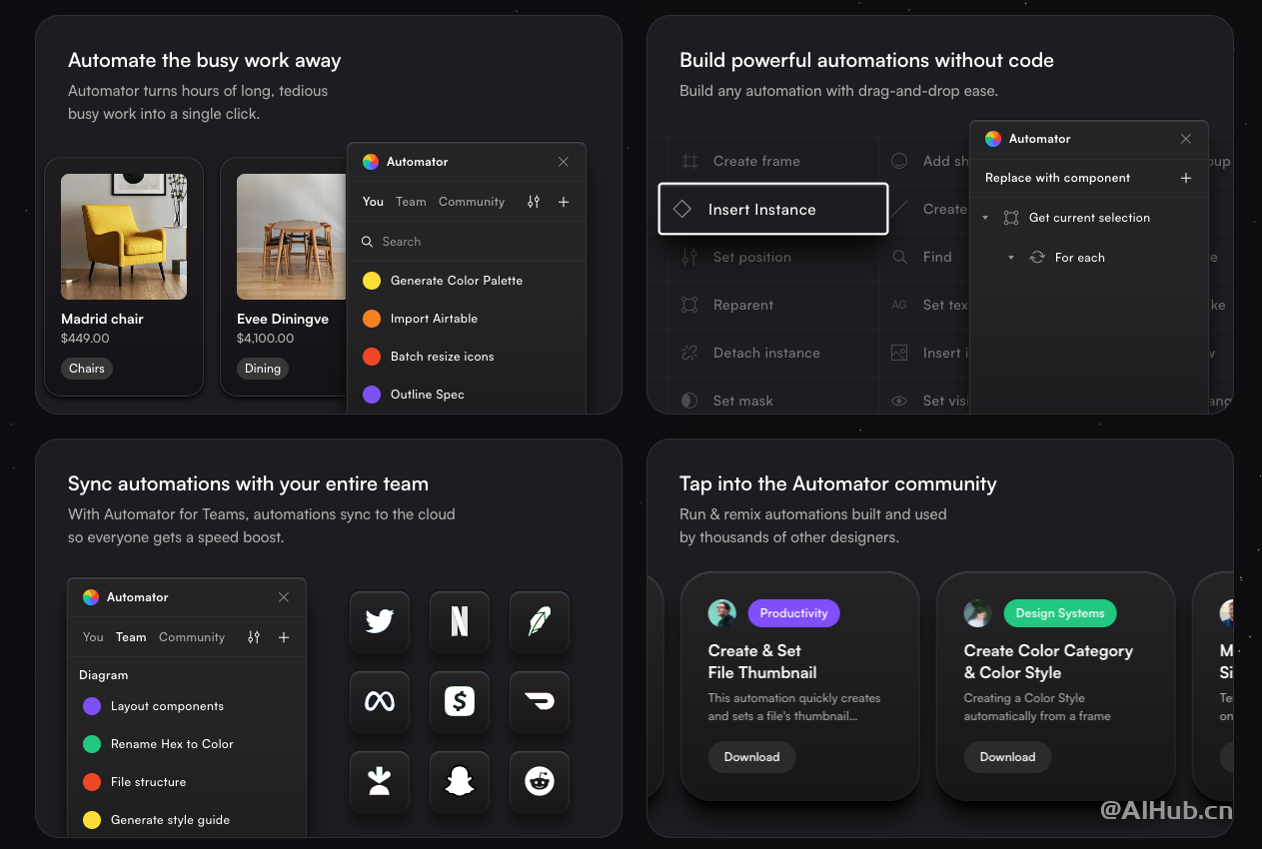Click the Cash App dollar icon
Image resolution: width=1262 pixels, height=849 pixels.
coord(460,701)
